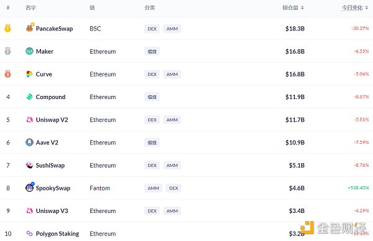Sort by locked value column arrows
This screenshot has height=241, width=373.
point(302,8)
